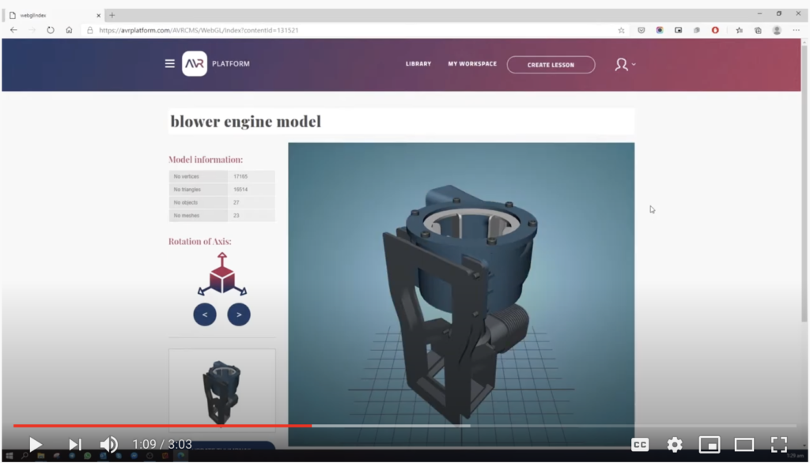Image resolution: width=810 pixels, height=463 pixels.
Task: Toggle closed captions
Action: 640,445
